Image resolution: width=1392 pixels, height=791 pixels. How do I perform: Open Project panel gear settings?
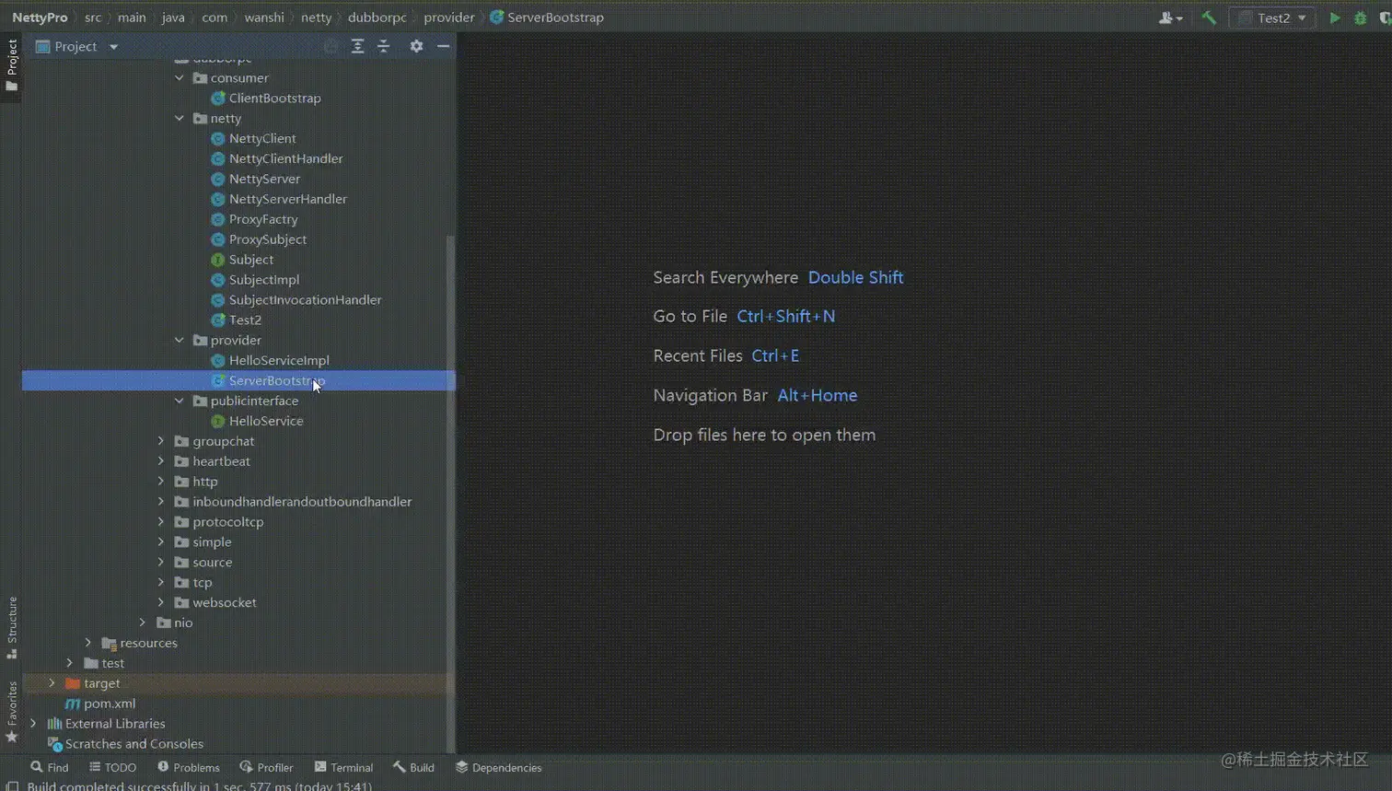click(416, 46)
